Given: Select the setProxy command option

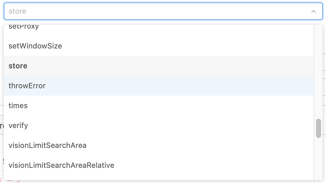Looking at the screenshot, I should click(x=24, y=27).
